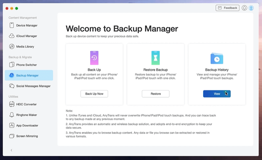Click the Device Manager phone icon
The width and height of the screenshot is (262, 160).
tap(12, 25)
